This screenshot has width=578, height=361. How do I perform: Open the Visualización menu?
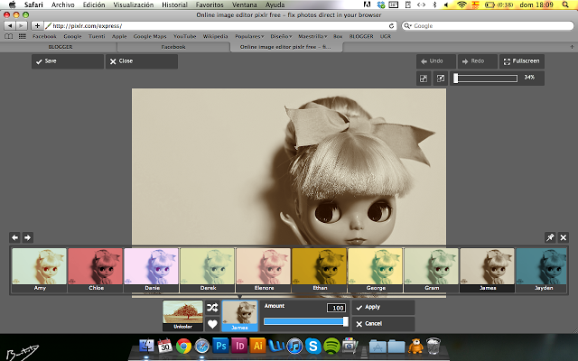tap(133, 5)
